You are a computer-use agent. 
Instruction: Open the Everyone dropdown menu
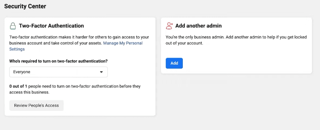click(58, 72)
